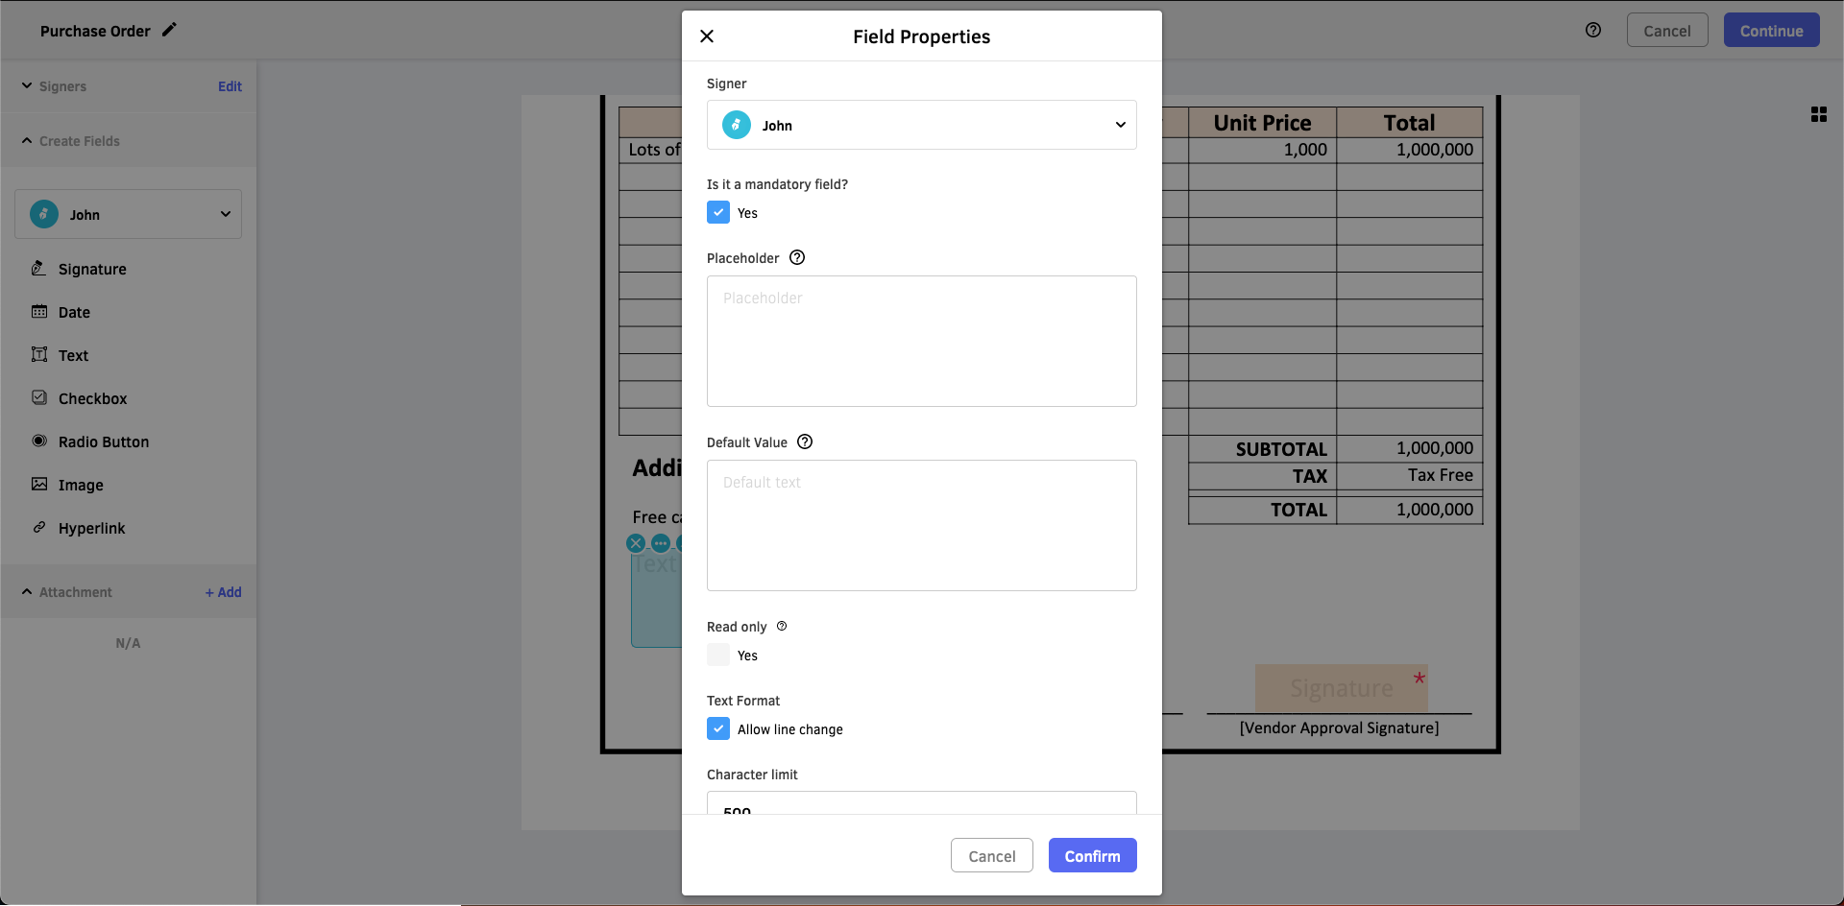1844x906 pixels.
Task: Select the Text field tool
Action: point(73,355)
